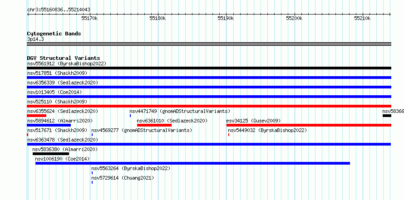This screenshot has width=404, height=200.
Task: Click the red nsv525110 variant bar
Action: tap(209, 106)
